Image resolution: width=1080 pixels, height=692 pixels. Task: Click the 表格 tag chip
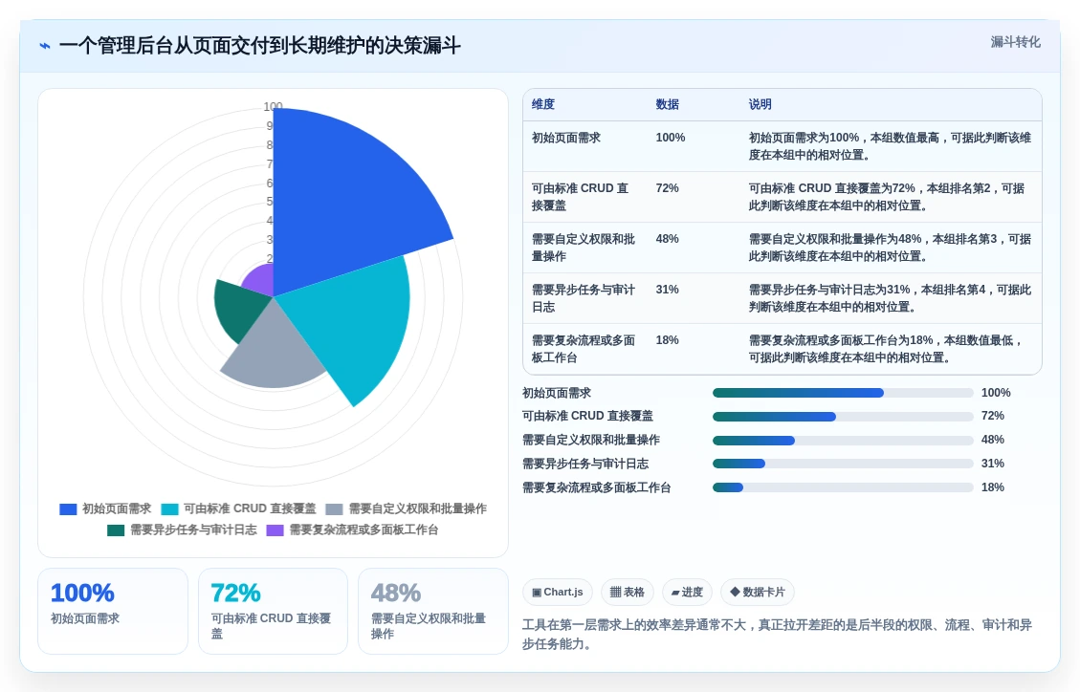coord(627,593)
